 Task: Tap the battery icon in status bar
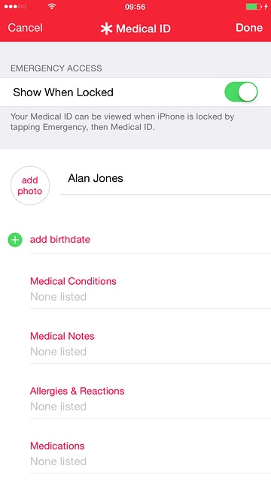click(254, 7)
